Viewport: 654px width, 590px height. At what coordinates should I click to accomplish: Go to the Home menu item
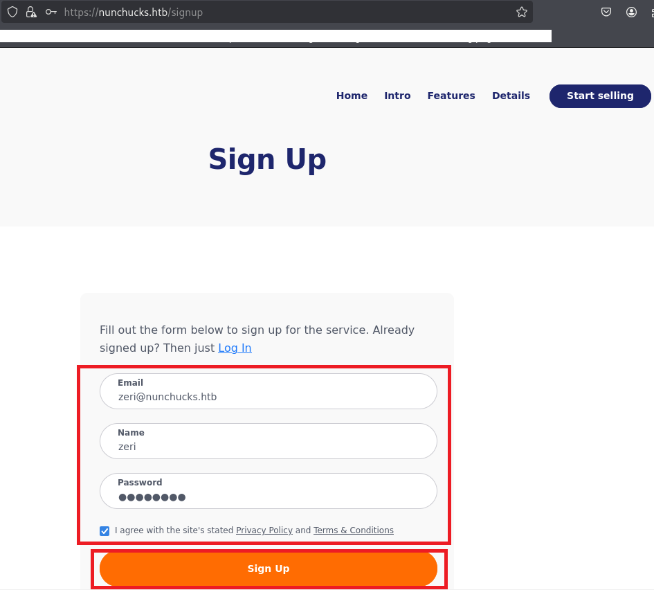352,96
